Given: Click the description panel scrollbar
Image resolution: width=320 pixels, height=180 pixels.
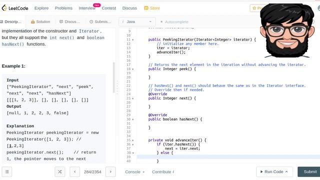Looking at the screenshot, I should [113, 77].
